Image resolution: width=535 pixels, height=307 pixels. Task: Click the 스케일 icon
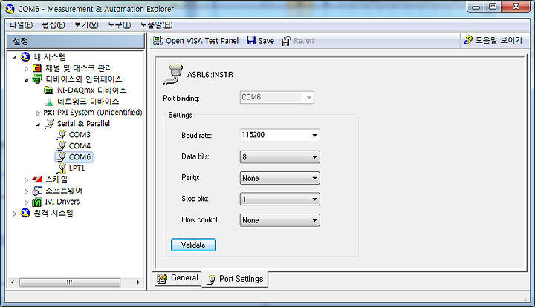(37, 179)
